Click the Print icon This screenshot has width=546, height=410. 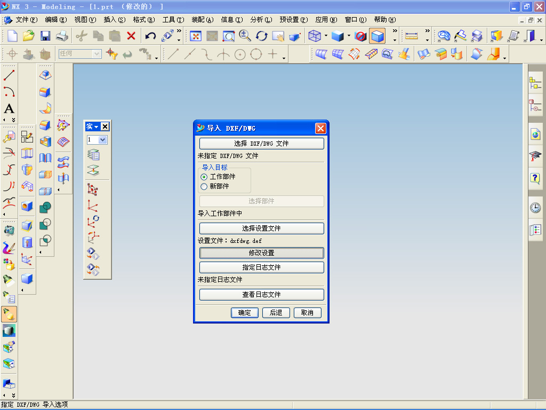(x=62, y=36)
